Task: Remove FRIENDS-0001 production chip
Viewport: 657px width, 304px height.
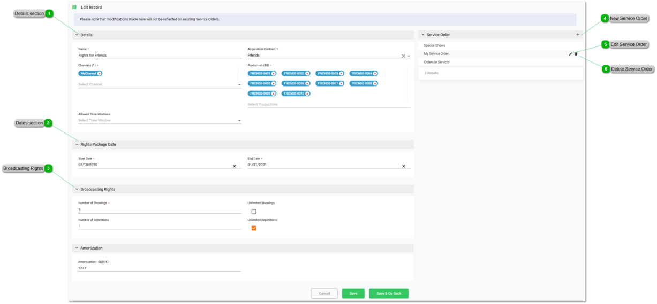Action: pos(273,74)
